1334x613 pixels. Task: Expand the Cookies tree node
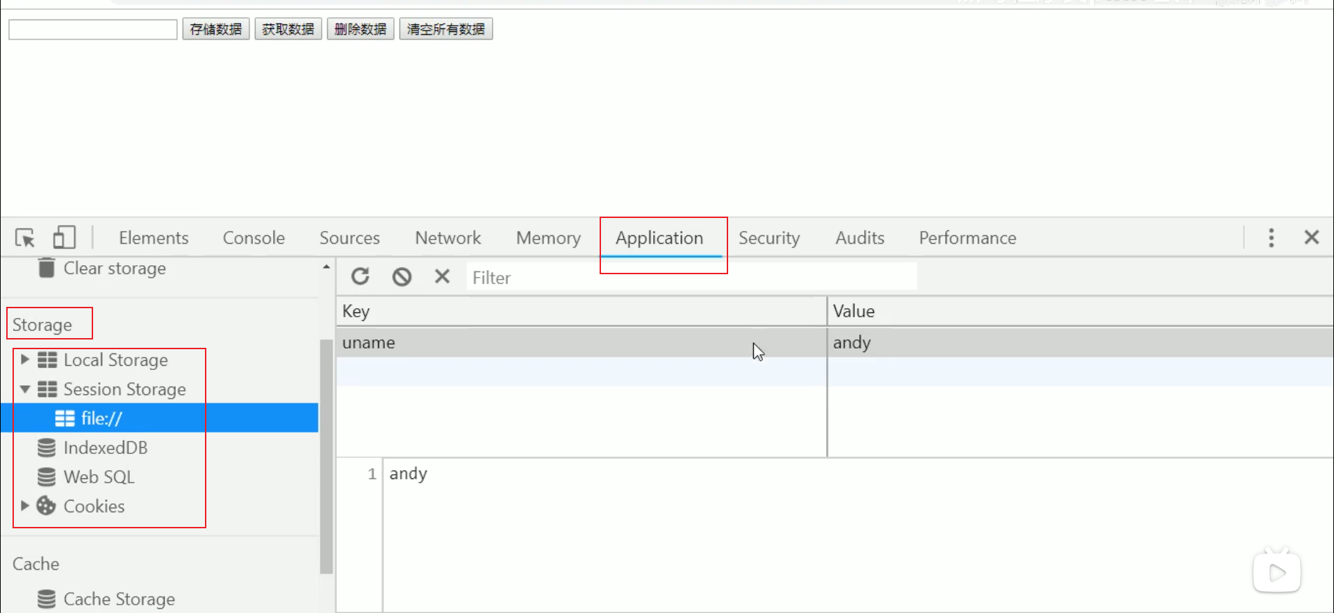click(25, 506)
